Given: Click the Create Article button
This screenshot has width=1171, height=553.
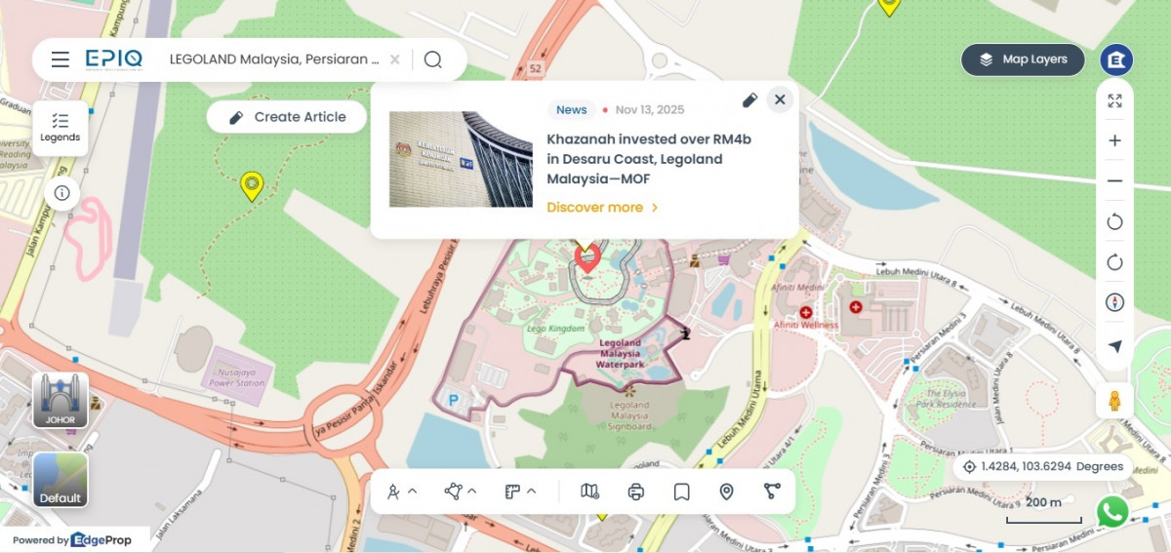Looking at the screenshot, I should (x=287, y=117).
